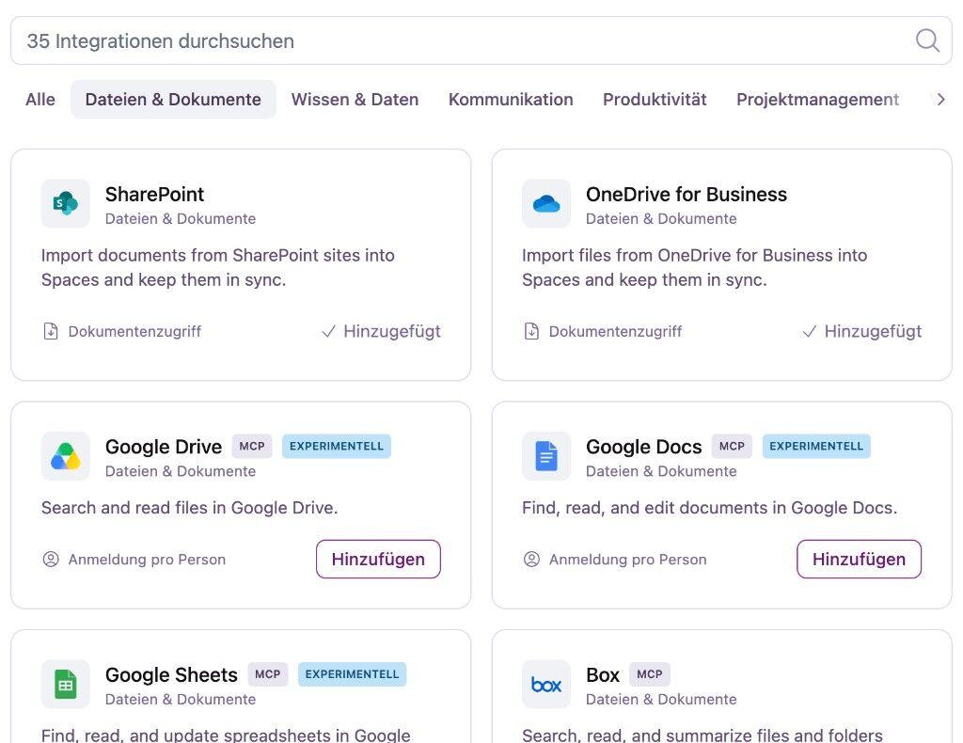Viewport: 963px width, 743px height.
Task: Click Dateien & Dokumente subtitle under Google Docs
Action: click(661, 471)
